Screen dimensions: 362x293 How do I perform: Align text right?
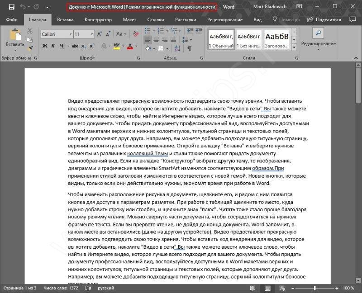tap(165, 40)
